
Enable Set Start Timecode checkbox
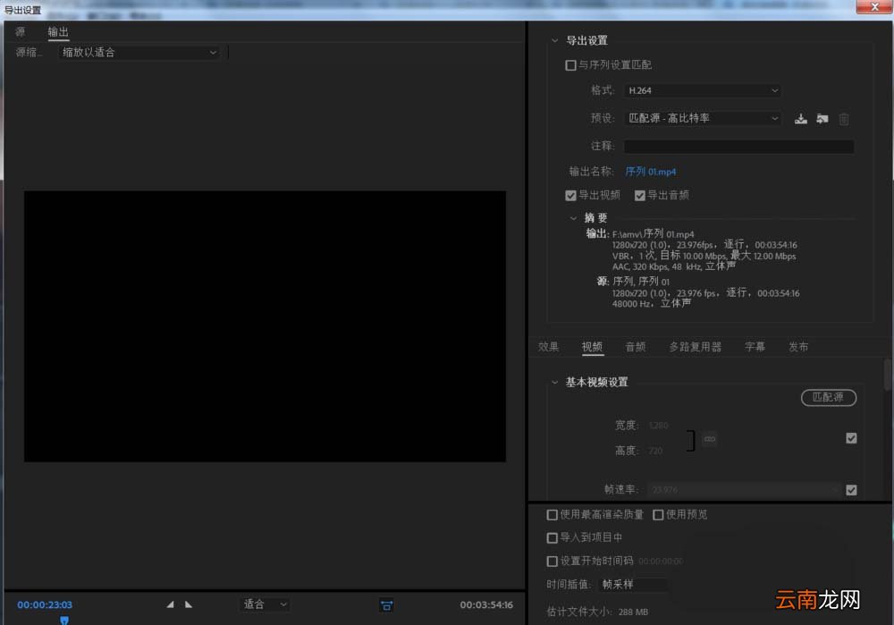click(x=552, y=562)
